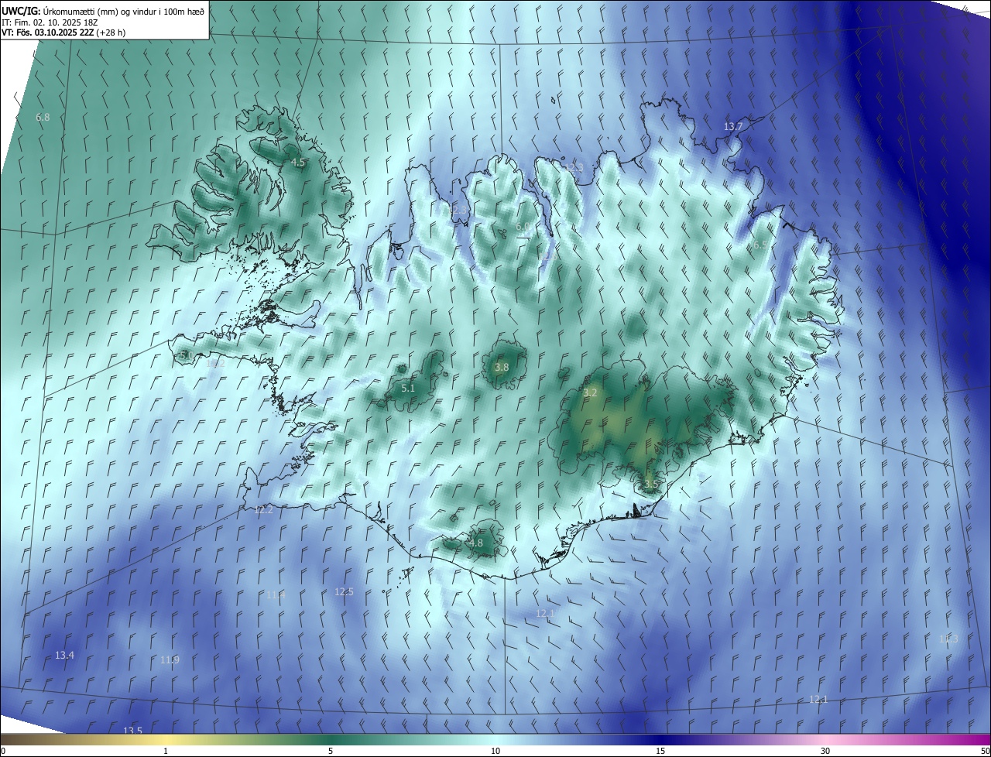Click the 11.4 value label
The image size is (991, 757).
pyautogui.click(x=276, y=594)
